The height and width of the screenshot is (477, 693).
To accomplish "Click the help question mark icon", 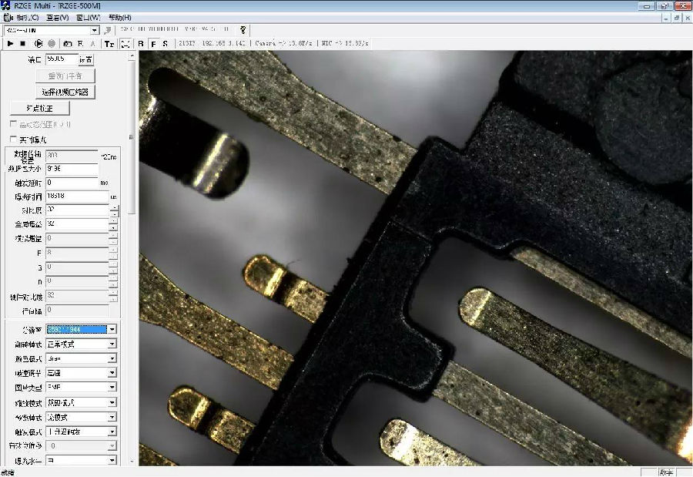I will point(243,29).
